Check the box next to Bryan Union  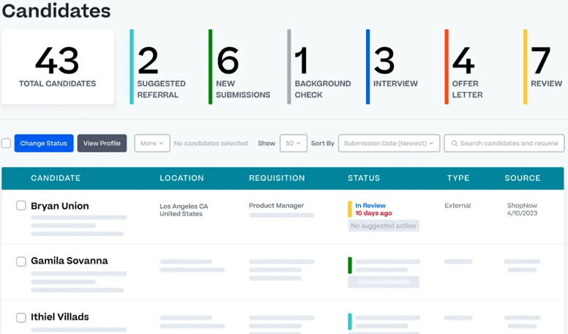click(21, 206)
